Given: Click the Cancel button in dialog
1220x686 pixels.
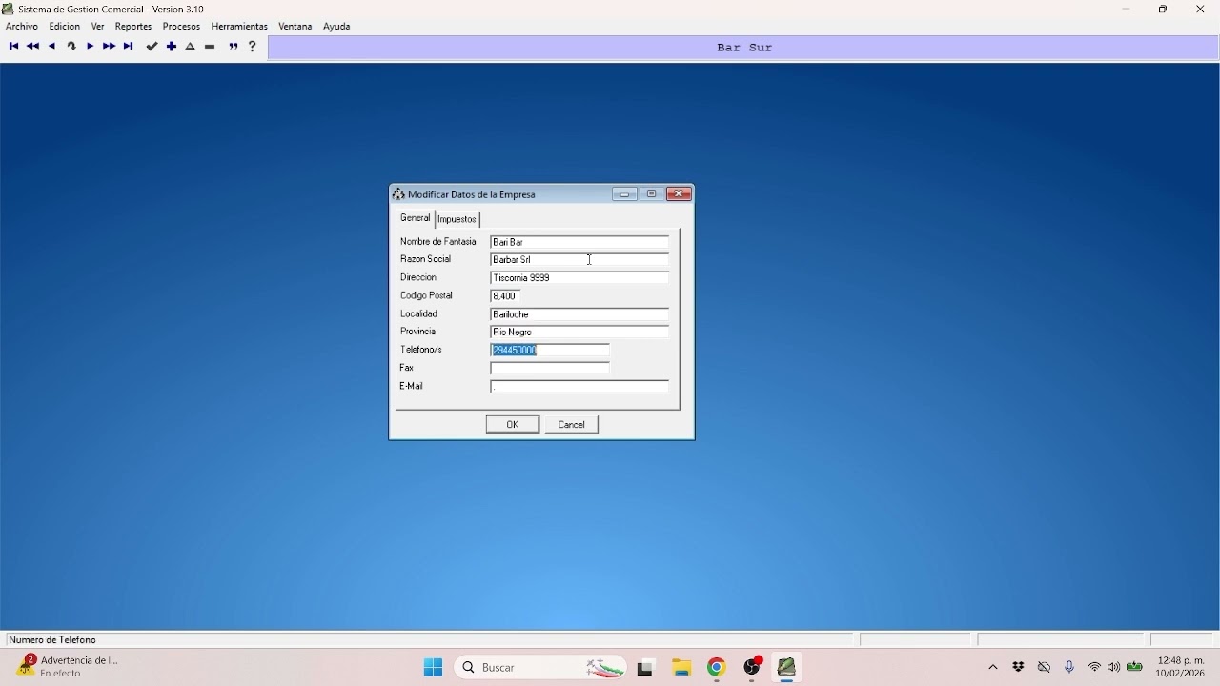Looking at the screenshot, I should (572, 425).
